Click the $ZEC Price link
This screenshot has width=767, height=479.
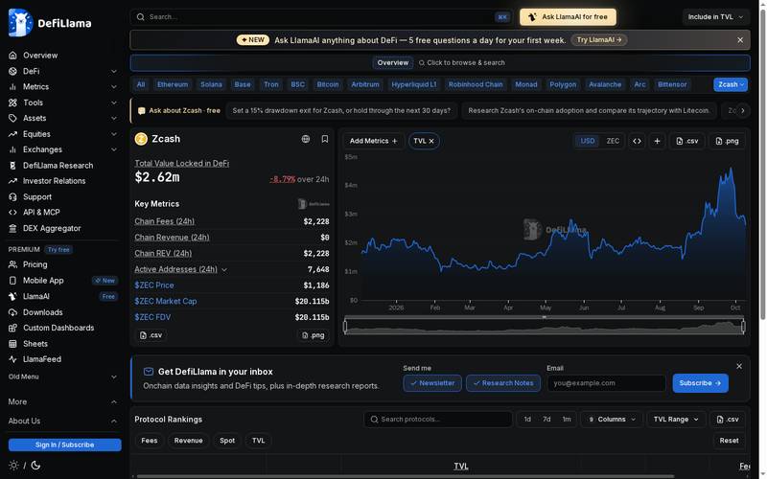pyautogui.click(x=154, y=285)
